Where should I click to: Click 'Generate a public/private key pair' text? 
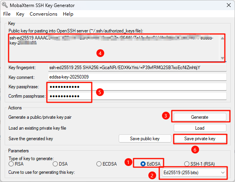40,117
